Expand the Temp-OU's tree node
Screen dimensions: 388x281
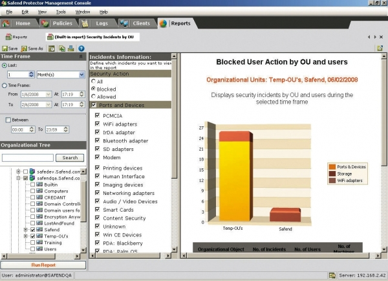(25, 236)
